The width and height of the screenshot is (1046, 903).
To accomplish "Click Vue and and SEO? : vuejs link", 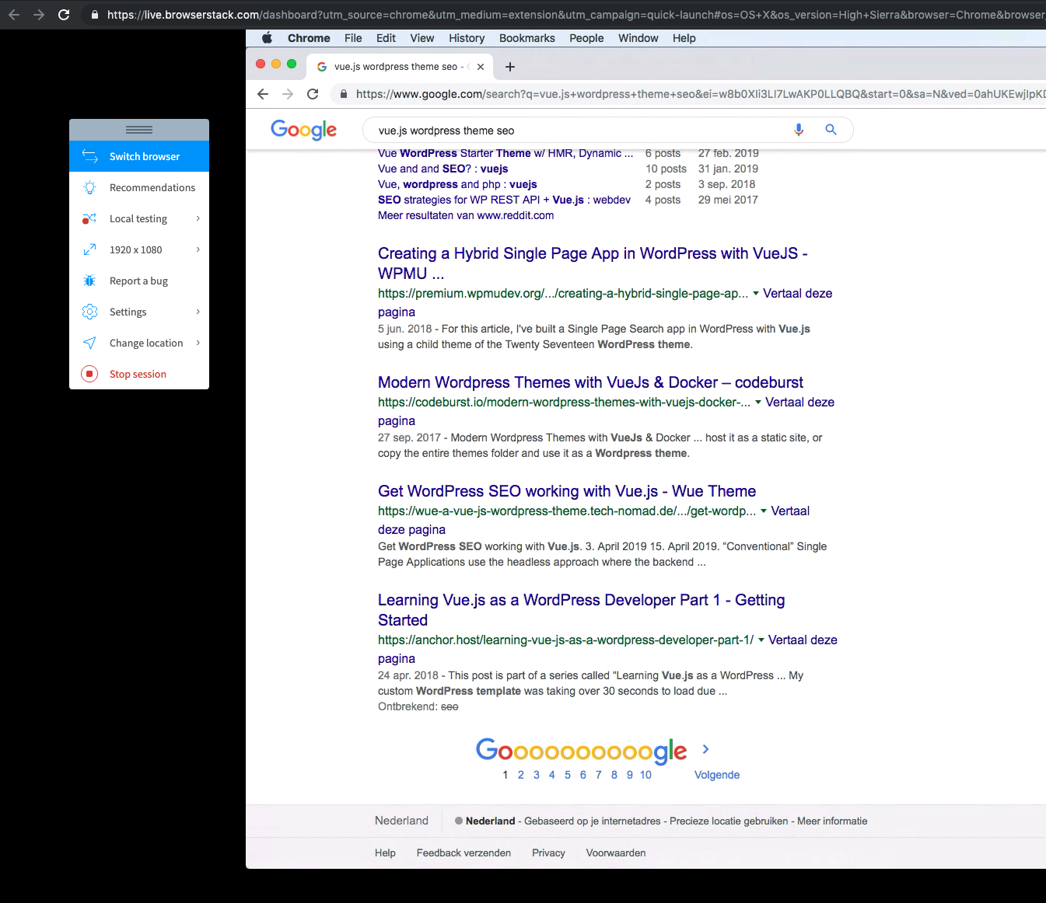I will pos(443,169).
